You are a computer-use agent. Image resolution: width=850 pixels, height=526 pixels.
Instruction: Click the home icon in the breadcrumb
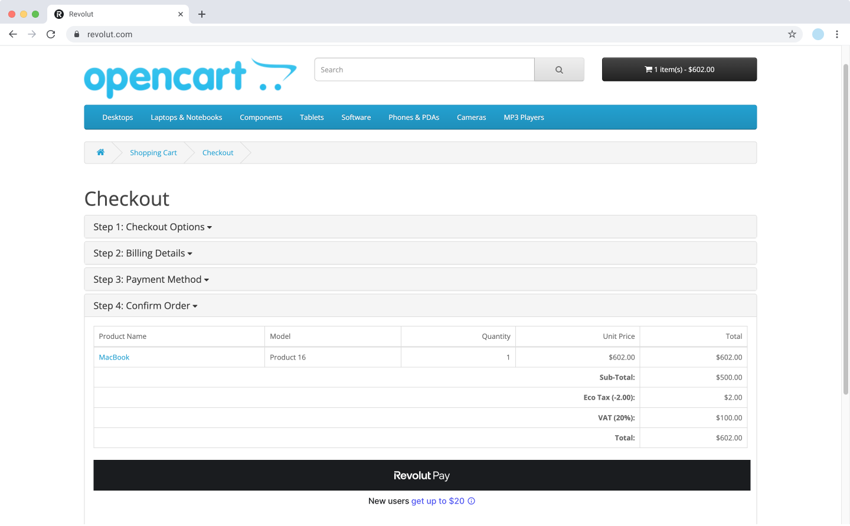pos(101,152)
